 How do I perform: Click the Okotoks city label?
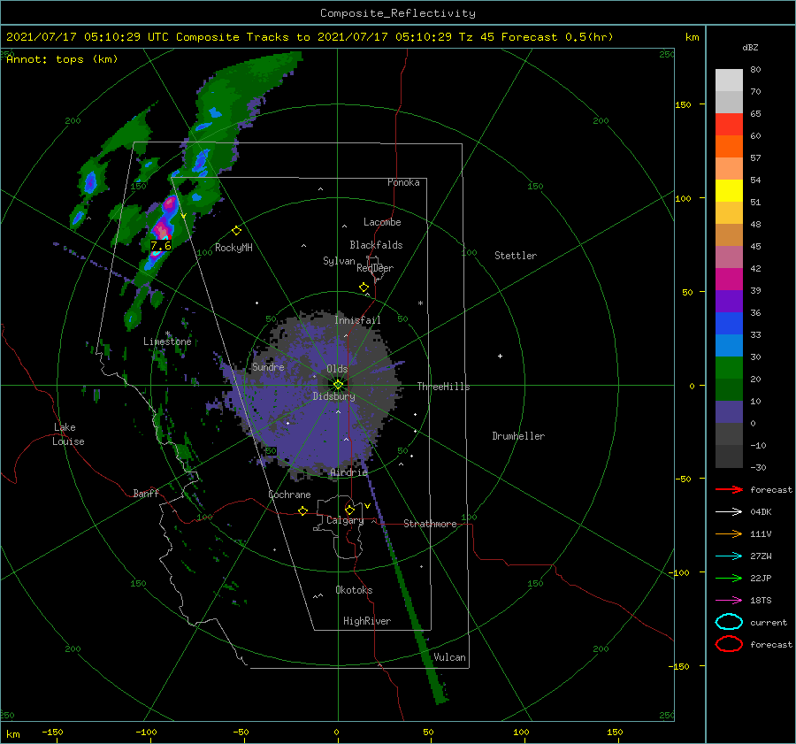point(354,590)
